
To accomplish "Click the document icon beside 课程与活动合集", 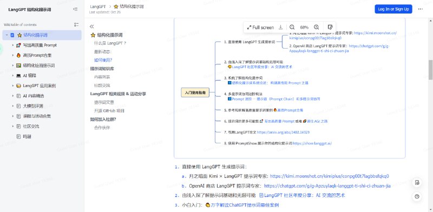I will click(x=18, y=116).
